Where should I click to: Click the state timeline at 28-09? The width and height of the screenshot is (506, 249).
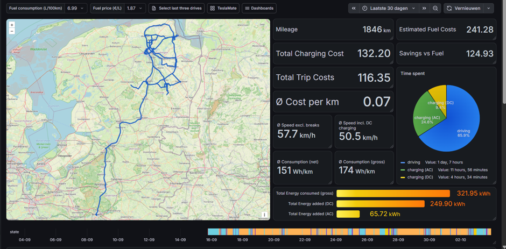click(x=398, y=232)
